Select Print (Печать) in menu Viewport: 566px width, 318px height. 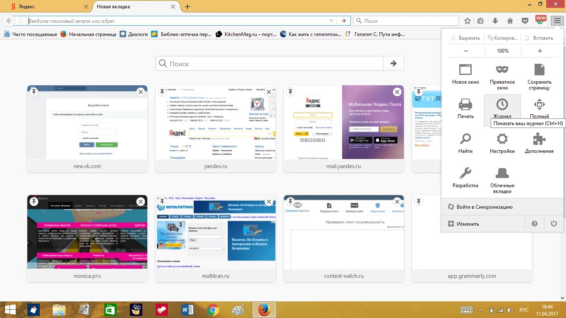(x=465, y=108)
